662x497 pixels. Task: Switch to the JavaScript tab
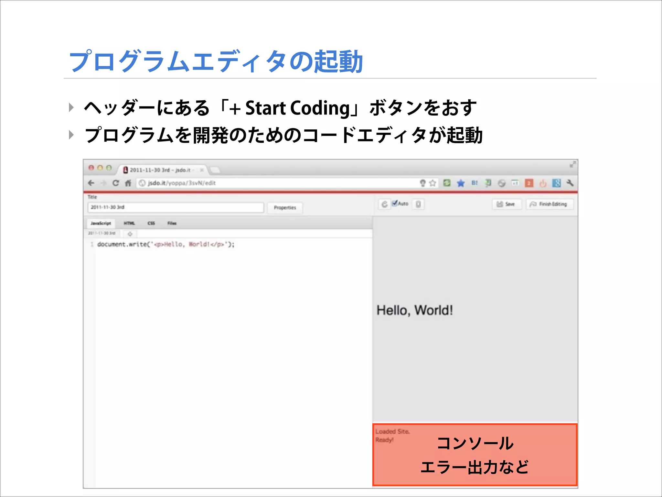pos(101,223)
